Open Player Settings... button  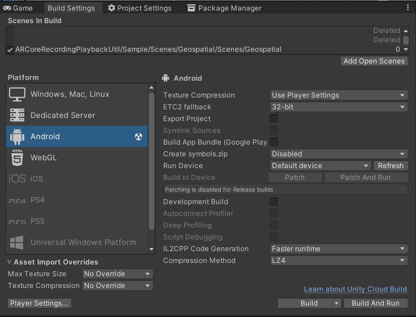pyautogui.click(x=39, y=303)
